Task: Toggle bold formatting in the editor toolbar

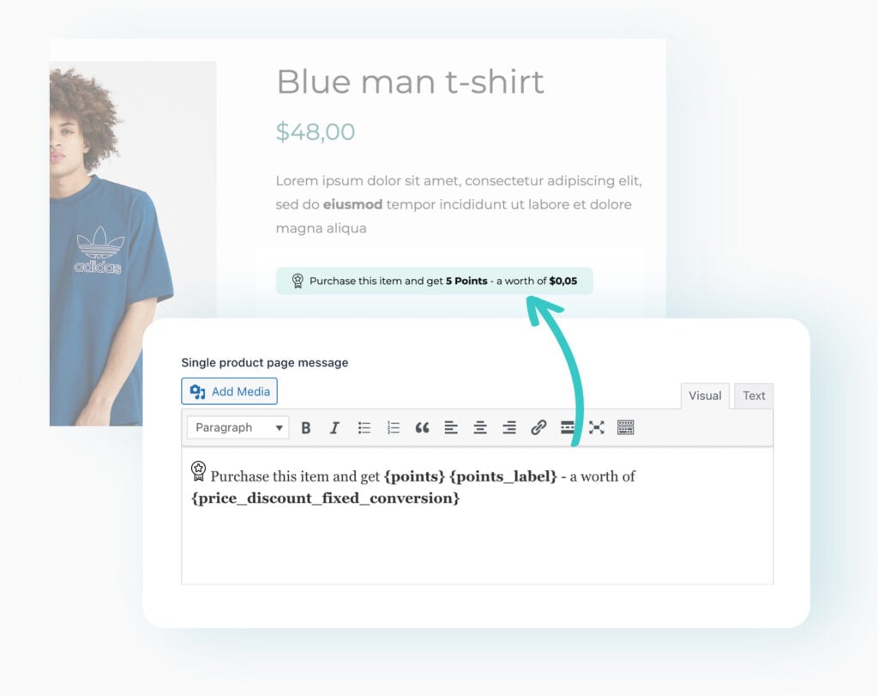Action: click(x=306, y=427)
